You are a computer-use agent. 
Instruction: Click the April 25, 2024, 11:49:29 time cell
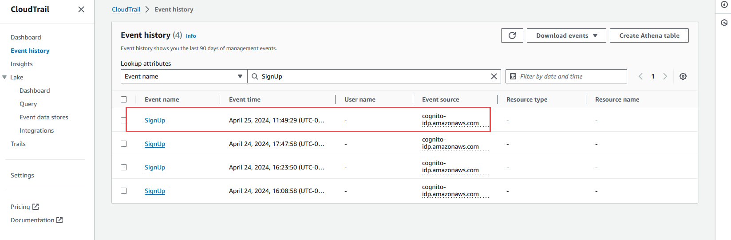pos(277,120)
